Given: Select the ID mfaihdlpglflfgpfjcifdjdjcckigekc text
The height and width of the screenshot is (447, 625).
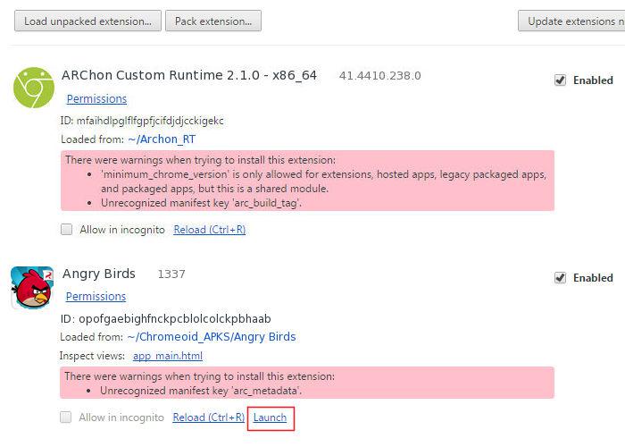Looking at the screenshot, I should click(x=142, y=121).
